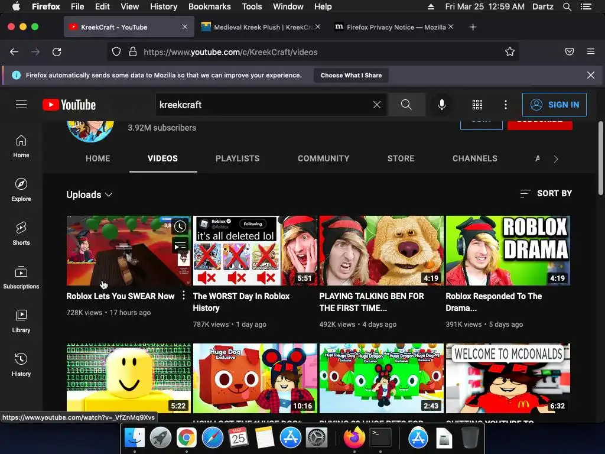Screen dimensions: 605x454
Task: Click the YouTube logo
Action: [x=69, y=105]
